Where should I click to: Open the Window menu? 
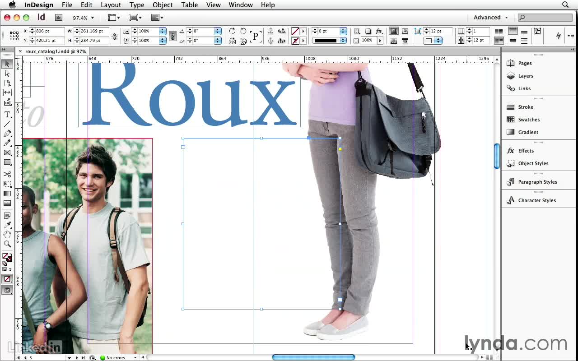[x=241, y=5]
